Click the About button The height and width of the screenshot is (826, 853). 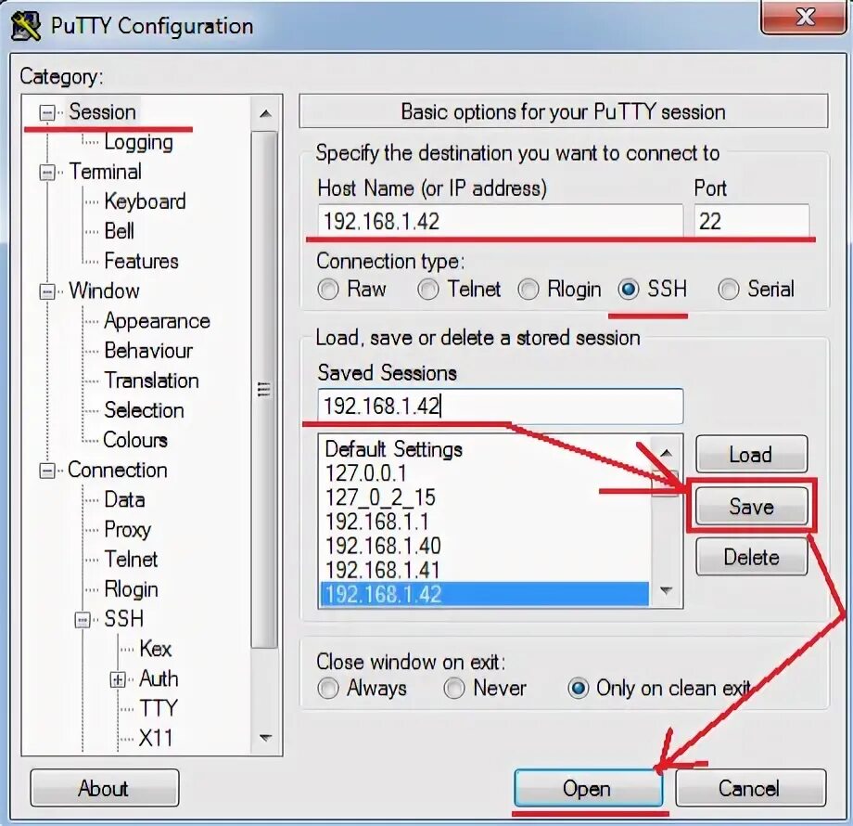click(105, 788)
